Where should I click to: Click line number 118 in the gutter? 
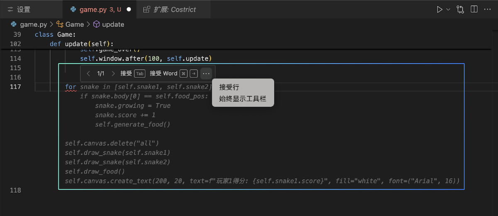pyautogui.click(x=15, y=190)
